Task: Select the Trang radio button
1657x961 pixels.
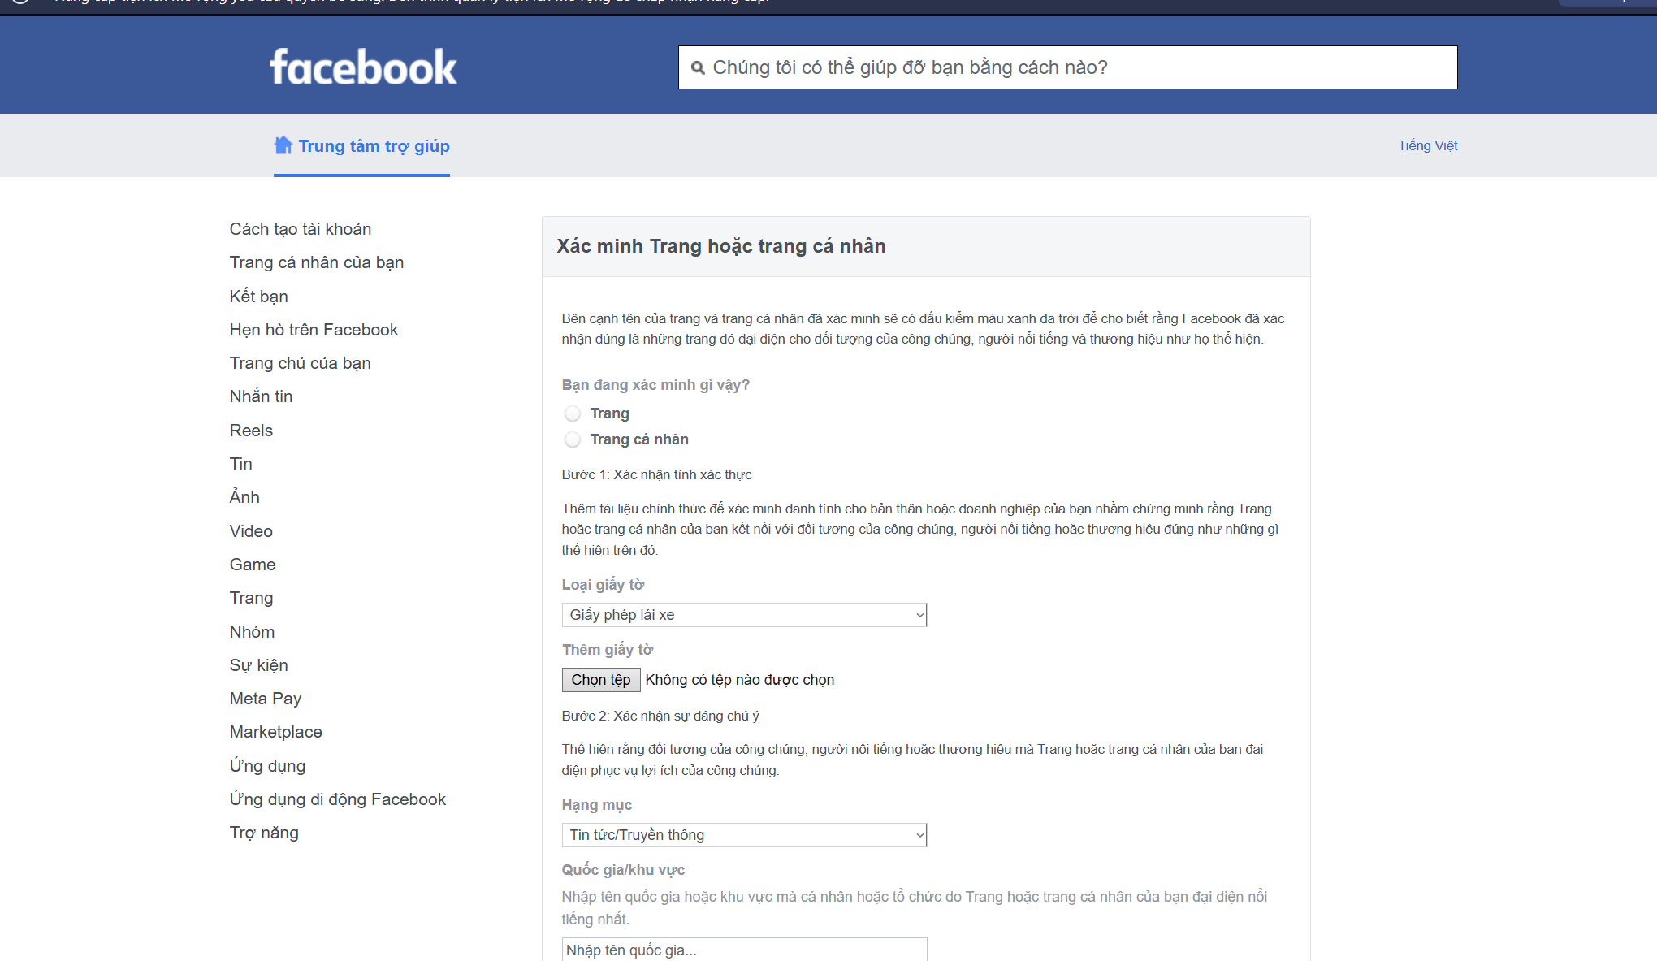Action: point(572,413)
